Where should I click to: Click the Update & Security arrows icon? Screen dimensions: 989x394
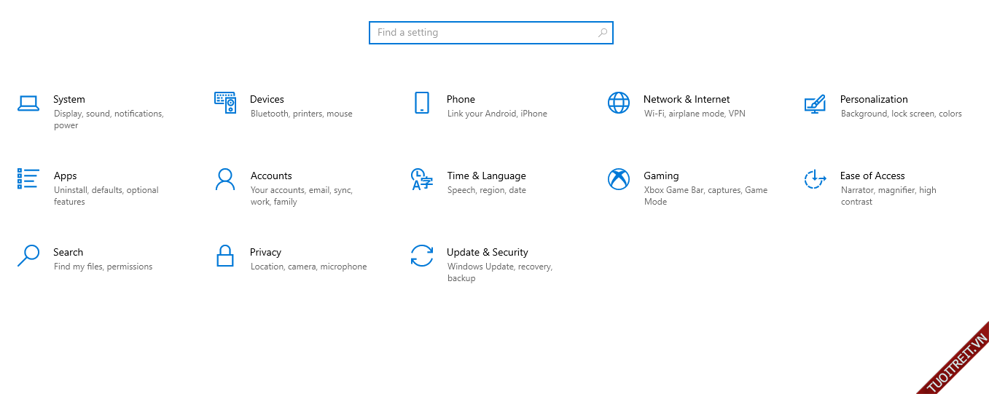tap(421, 256)
